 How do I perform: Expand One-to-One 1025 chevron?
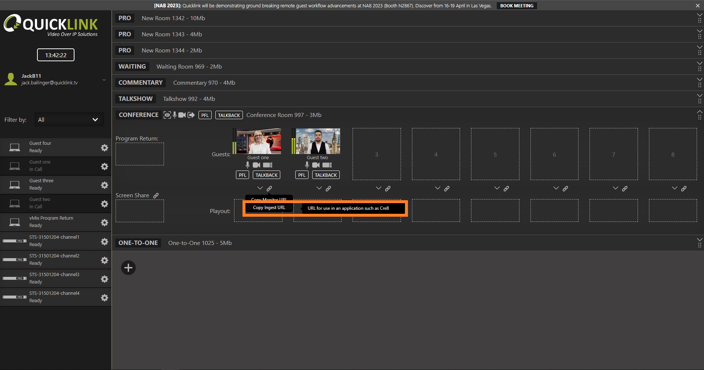(x=700, y=239)
